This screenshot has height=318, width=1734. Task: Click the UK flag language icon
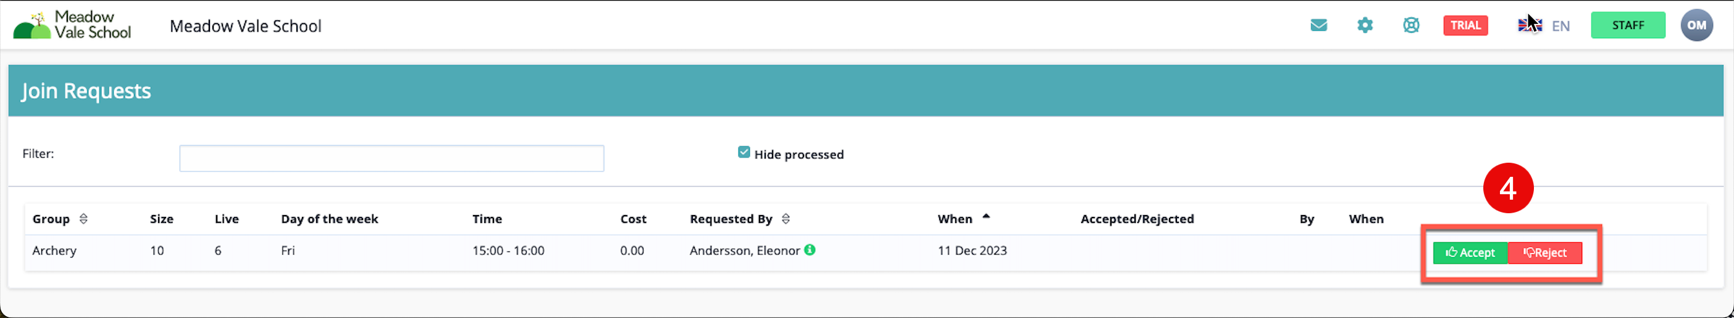(x=1529, y=25)
